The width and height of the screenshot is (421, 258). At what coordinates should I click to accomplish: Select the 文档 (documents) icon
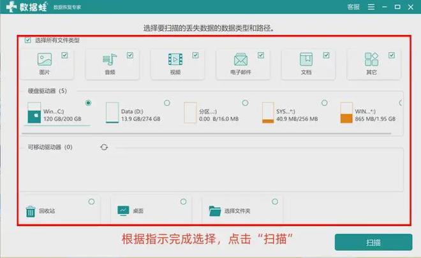306,60
